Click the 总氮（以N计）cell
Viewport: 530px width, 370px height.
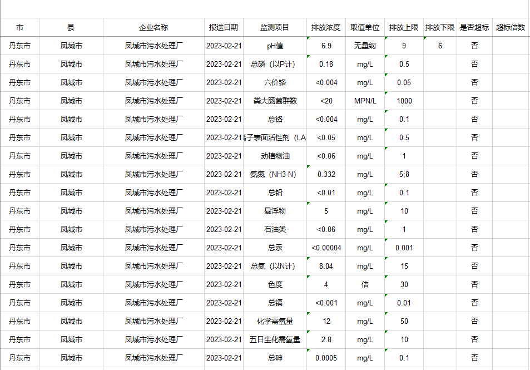point(275,266)
